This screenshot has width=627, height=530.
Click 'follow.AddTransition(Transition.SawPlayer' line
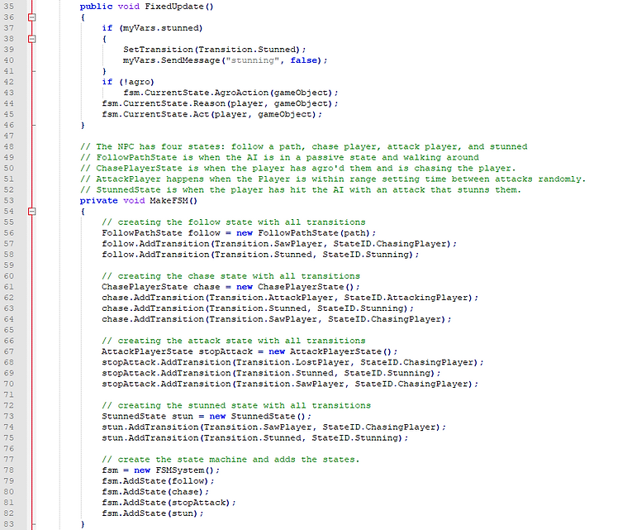pyautogui.click(x=279, y=244)
